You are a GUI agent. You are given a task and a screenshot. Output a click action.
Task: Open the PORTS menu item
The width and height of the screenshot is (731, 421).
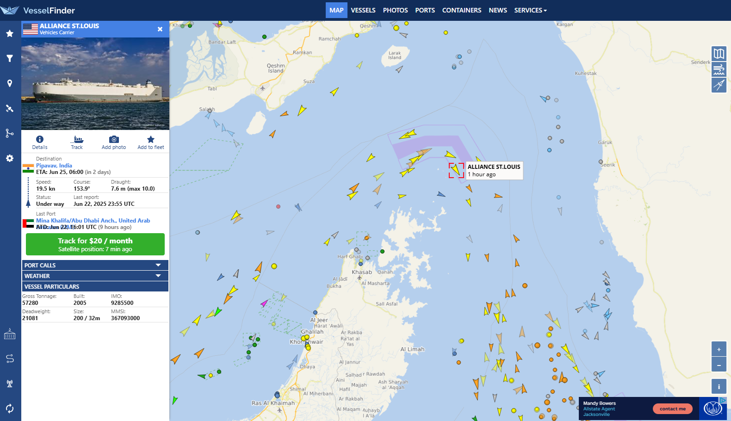[x=425, y=10]
